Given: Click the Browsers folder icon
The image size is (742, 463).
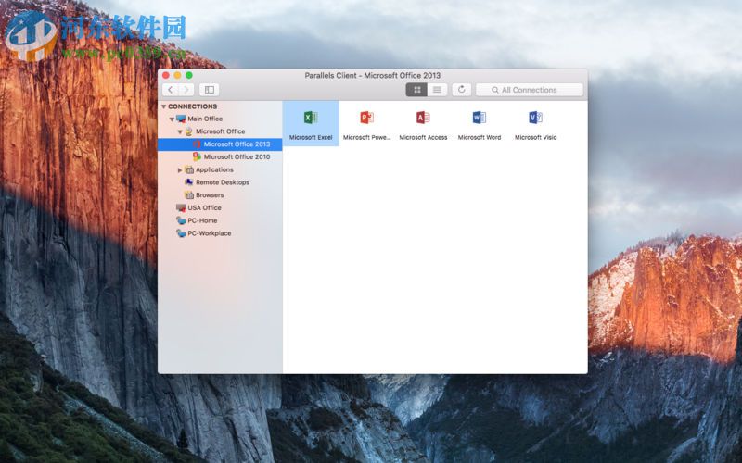Looking at the screenshot, I should (189, 194).
